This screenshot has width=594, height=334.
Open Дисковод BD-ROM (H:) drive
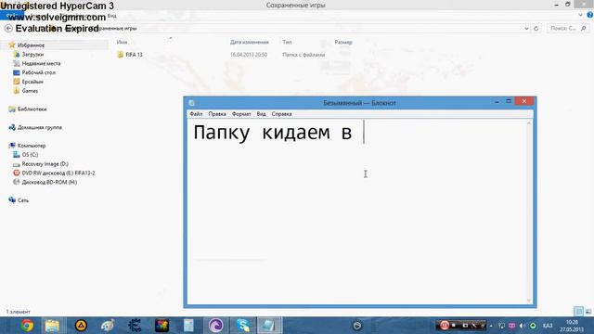click(49, 182)
